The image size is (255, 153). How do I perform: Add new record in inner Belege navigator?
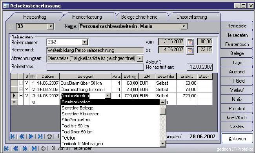(x=49, y=137)
